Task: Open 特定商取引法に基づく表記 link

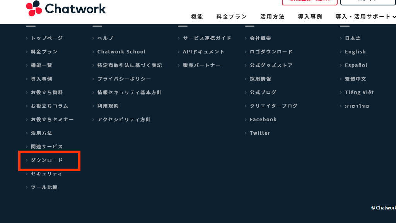Action: tap(130, 65)
